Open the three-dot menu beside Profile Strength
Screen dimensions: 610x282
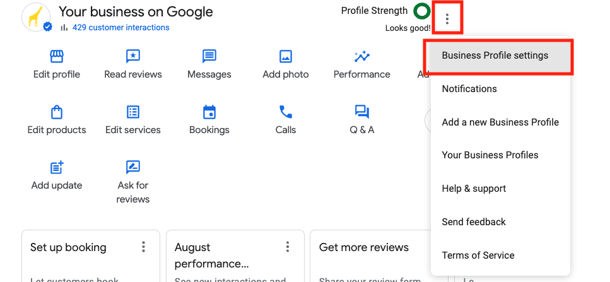[447, 19]
